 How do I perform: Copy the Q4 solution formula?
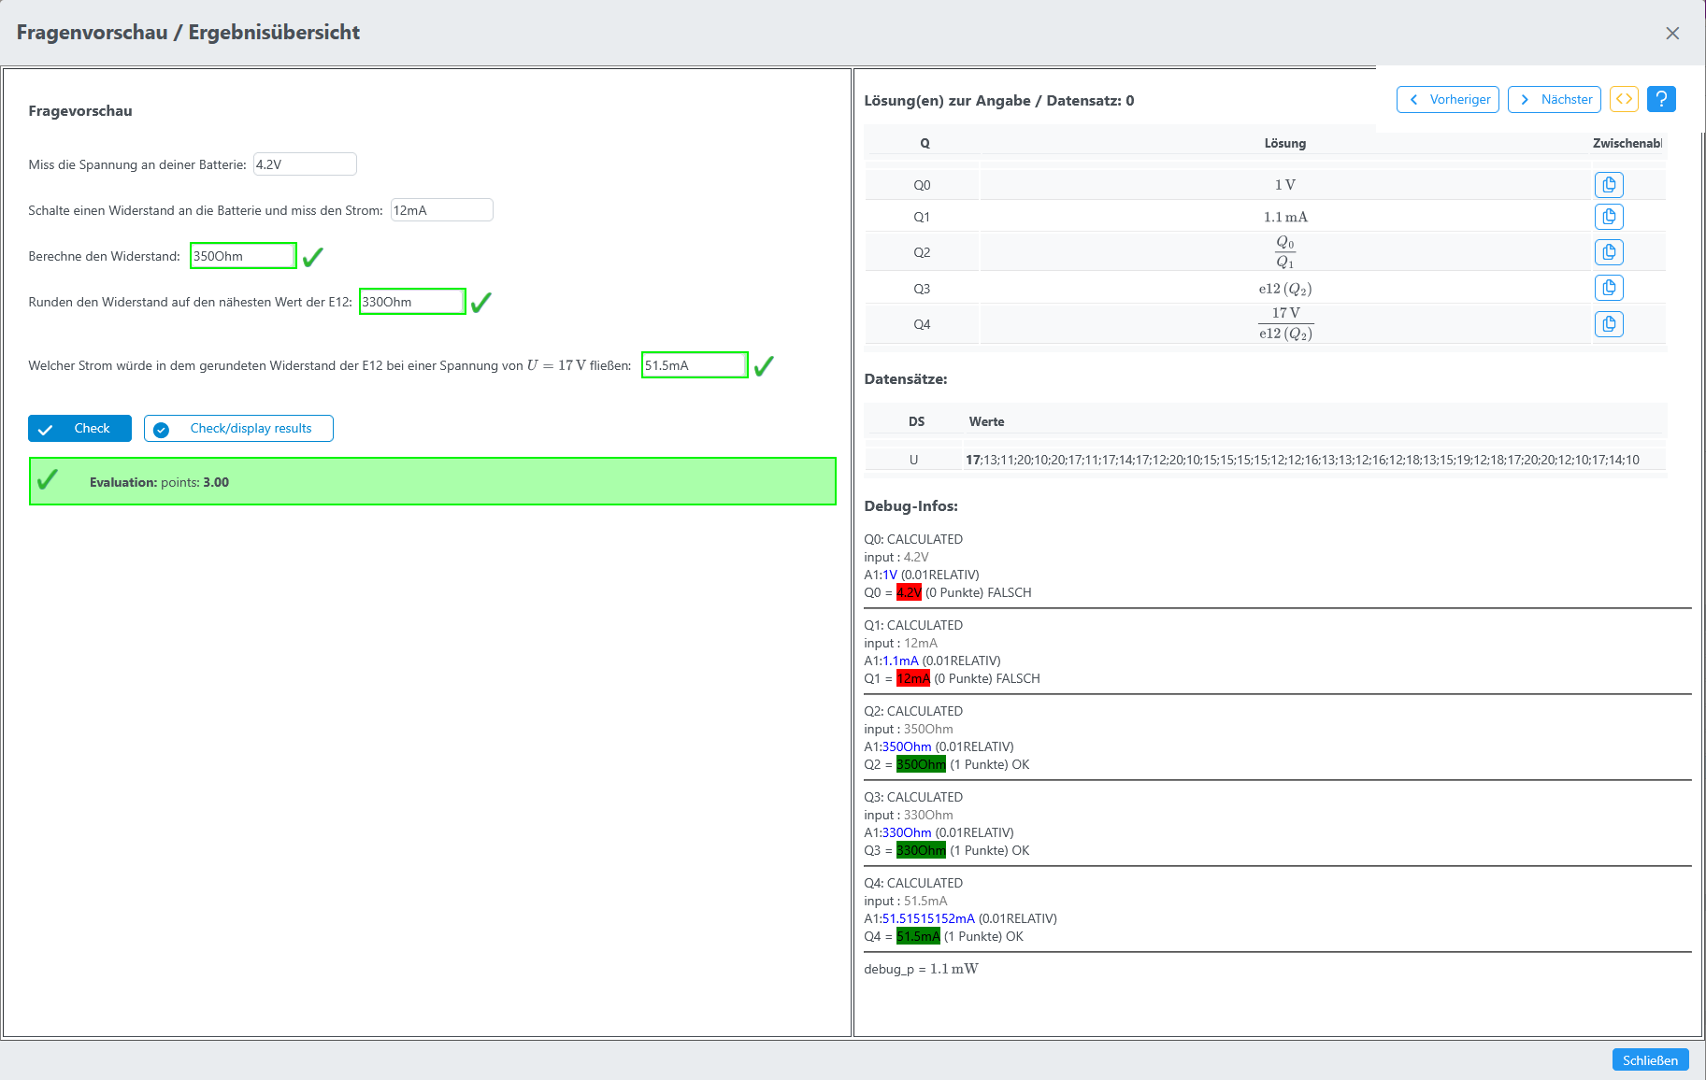(1608, 324)
